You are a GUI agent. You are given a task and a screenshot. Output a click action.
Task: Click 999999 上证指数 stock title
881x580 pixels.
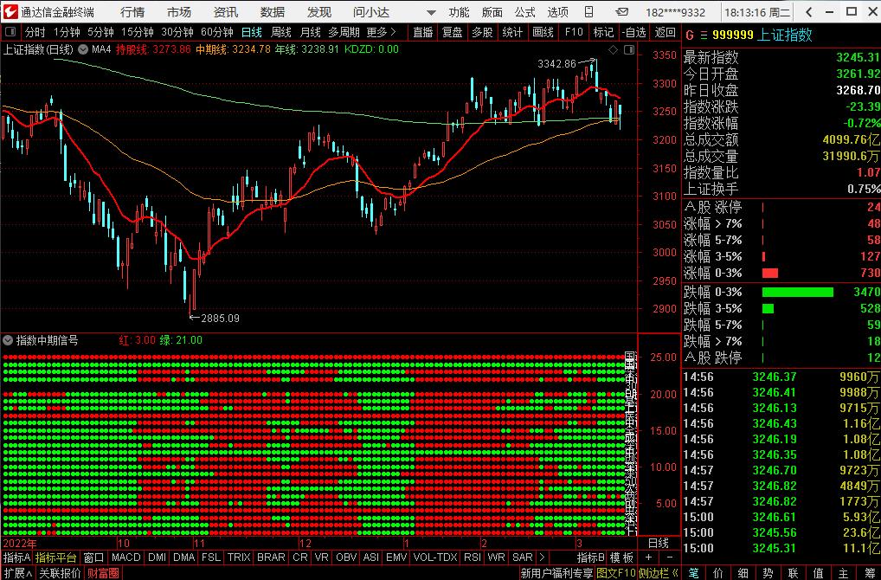762,35
